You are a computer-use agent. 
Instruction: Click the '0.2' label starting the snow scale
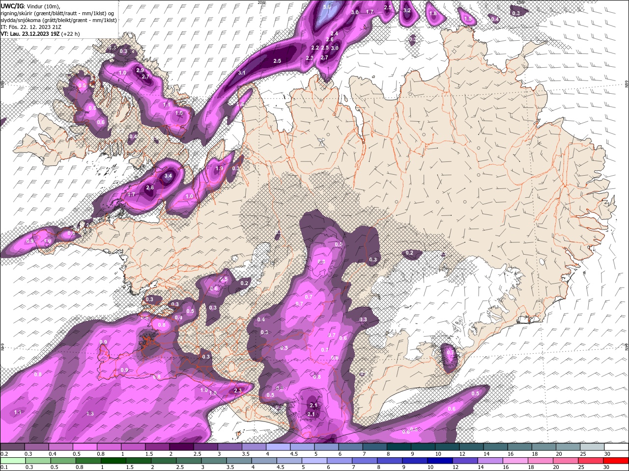click(4, 454)
